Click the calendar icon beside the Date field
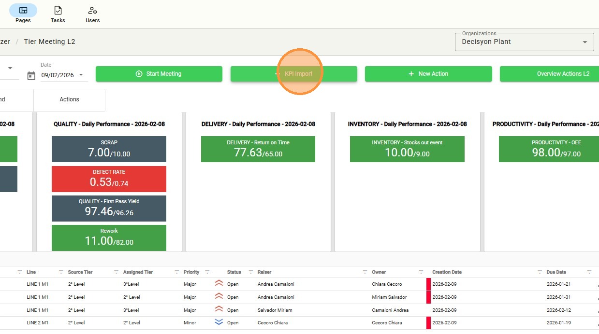599x334 pixels. coord(31,76)
